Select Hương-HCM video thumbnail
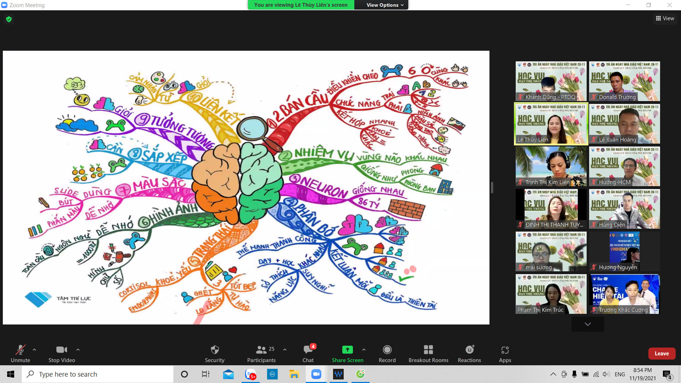The width and height of the screenshot is (681, 383). click(624, 166)
